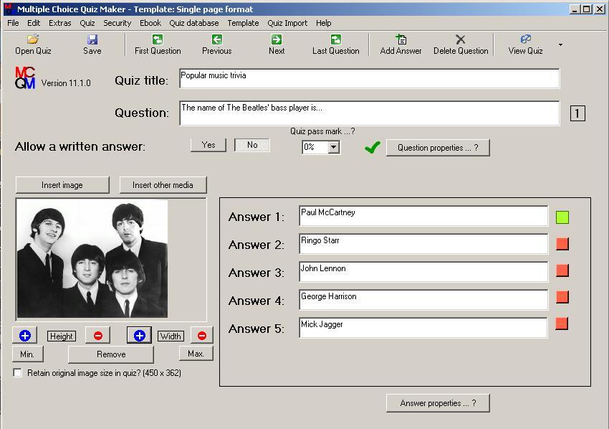The height and width of the screenshot is (429, 609).
Task: Select No for written answer
Action: pyautogui.click(x=252, y=145)
